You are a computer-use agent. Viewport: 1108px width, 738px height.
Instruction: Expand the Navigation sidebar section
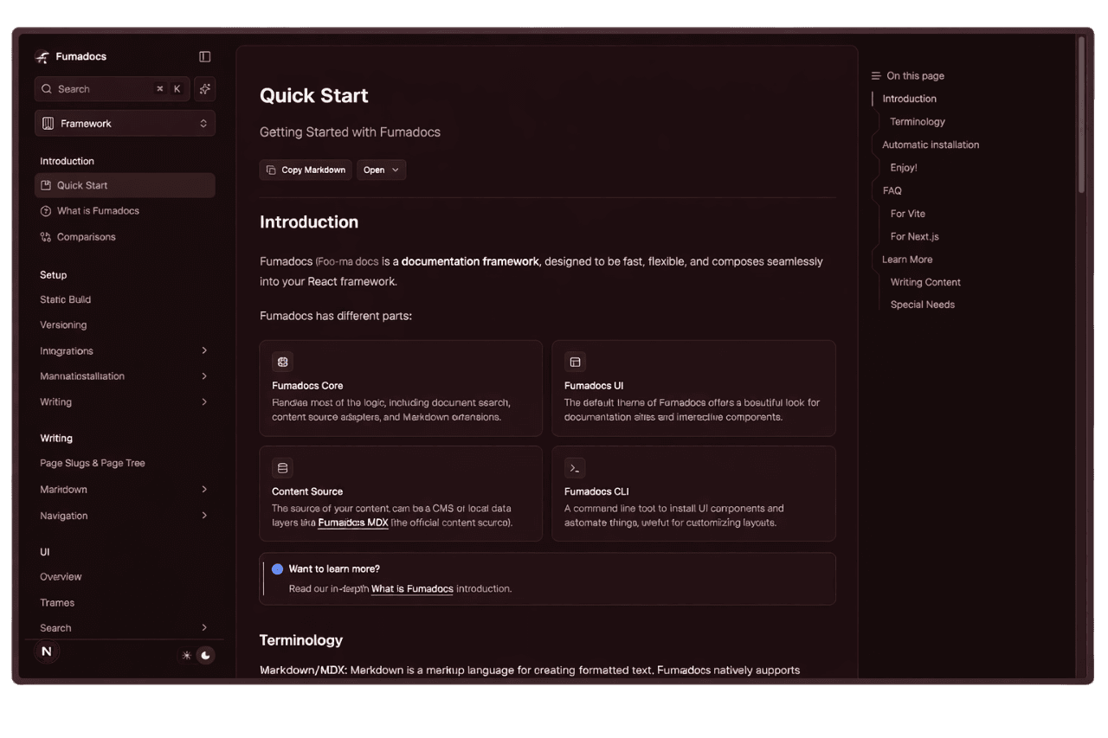click(x=204, y=516)
